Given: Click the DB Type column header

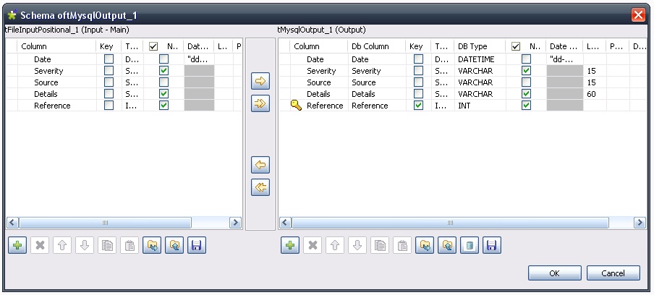Looking at the screenshot, I should (473, 46).
